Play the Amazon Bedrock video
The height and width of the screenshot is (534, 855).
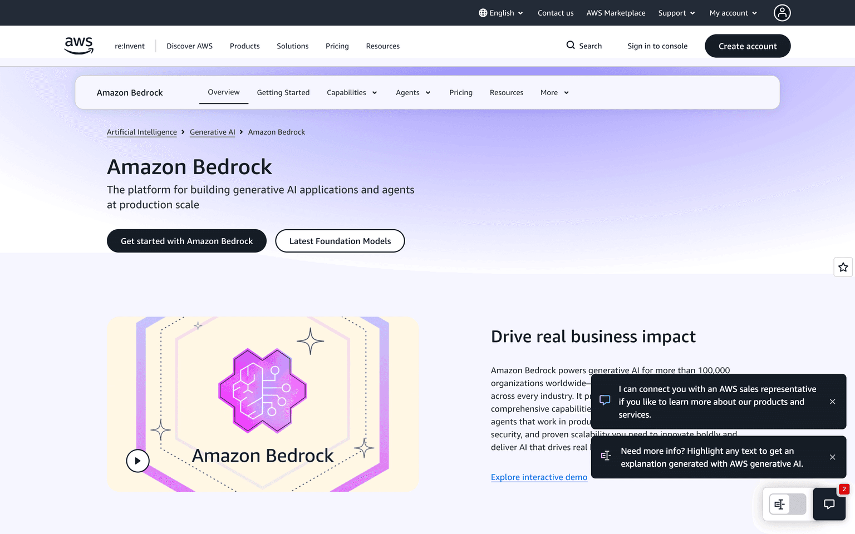pos(137,461)
